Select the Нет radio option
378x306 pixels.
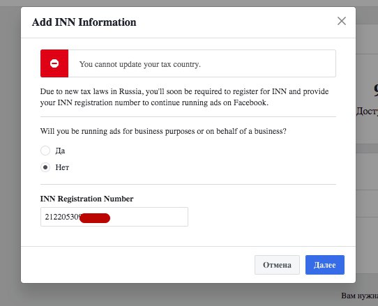pyautogui.click(x=45, y=167)
